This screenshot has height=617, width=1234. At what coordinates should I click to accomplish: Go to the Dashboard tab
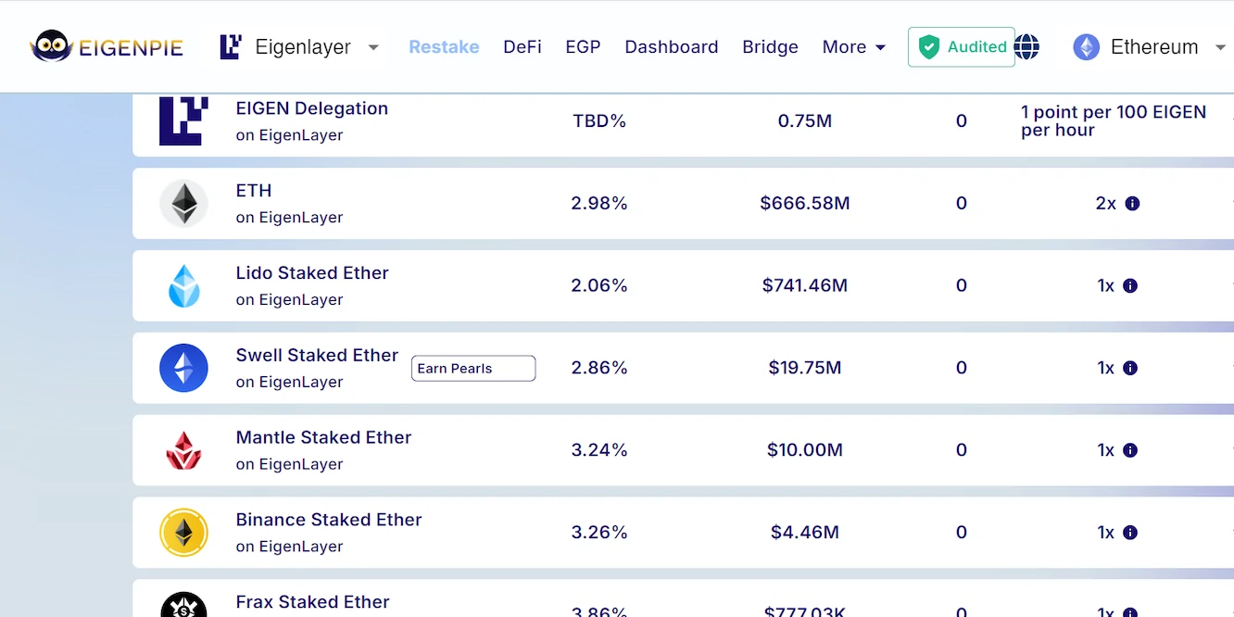point(672,47)
